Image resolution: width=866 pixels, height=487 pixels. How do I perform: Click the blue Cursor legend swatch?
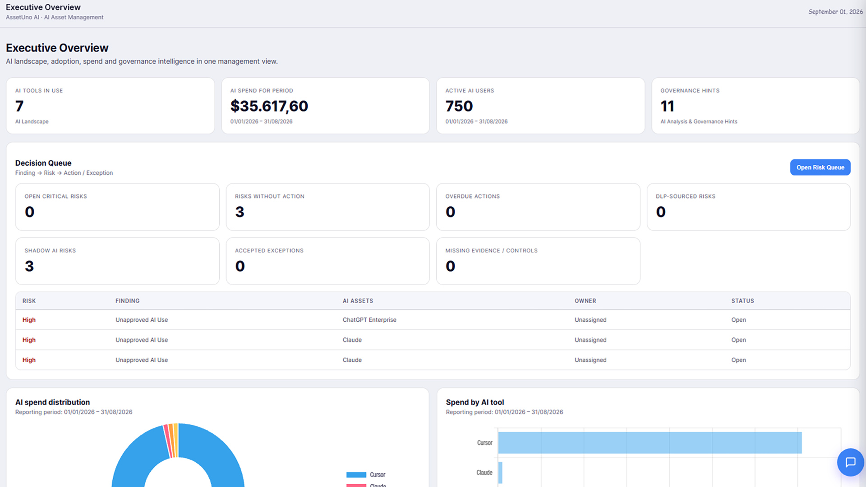coord(356,475)
